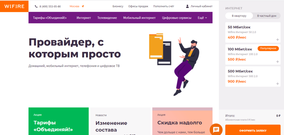Open 'Тарифы «Объединяй!»' menu item
This screenshot has width=284, height=135.
[50, 18]
